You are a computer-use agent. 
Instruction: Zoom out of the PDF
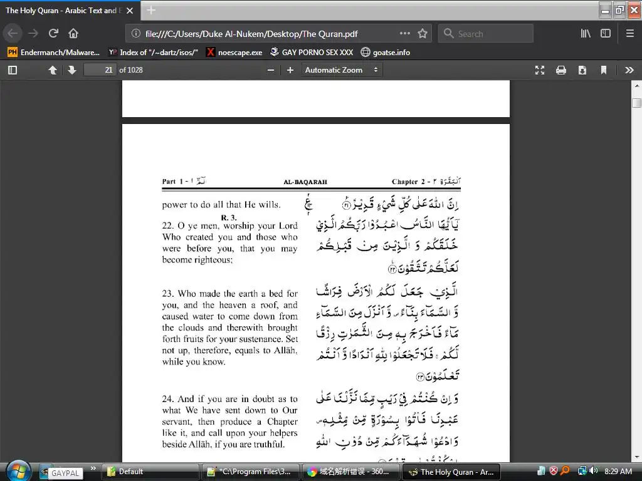271,70
